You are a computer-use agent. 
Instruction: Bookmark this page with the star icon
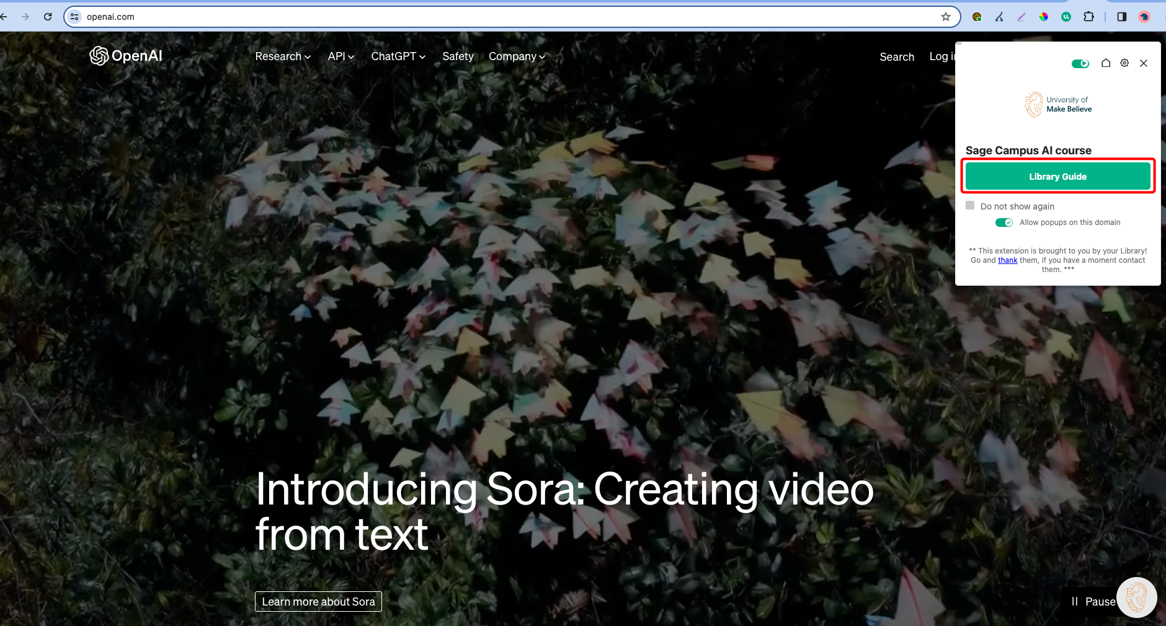coord(945,17)
